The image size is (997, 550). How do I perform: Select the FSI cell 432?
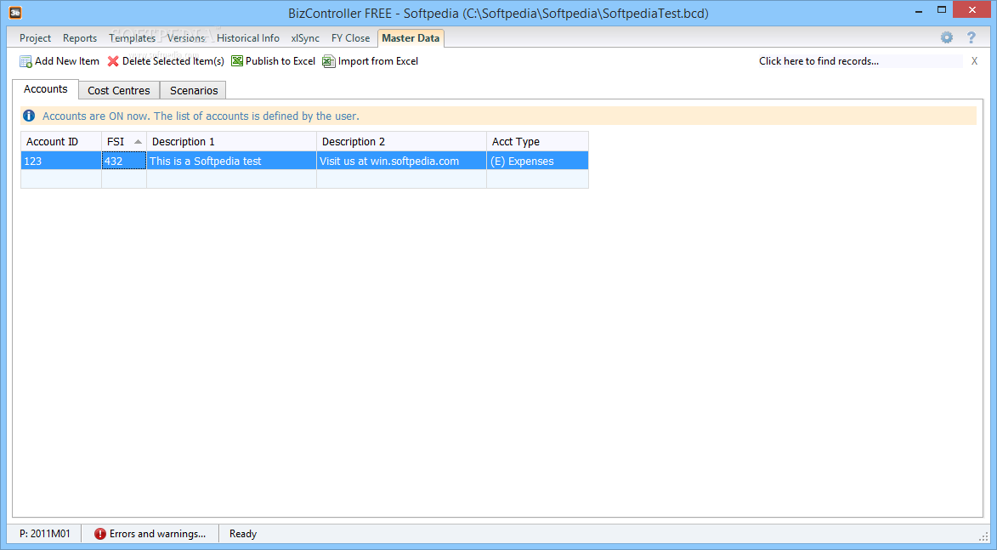click(x=124, y=161)
